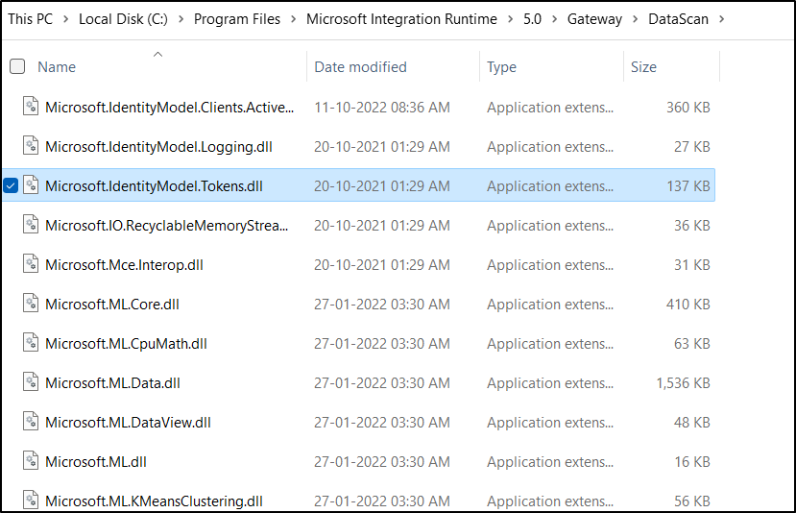
Task: Sort files by Size column header
Action: click(x=643, y=67)
